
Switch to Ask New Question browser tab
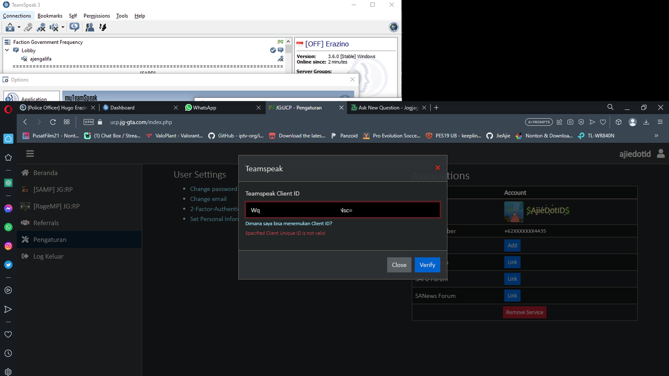[x=388, y=108]
